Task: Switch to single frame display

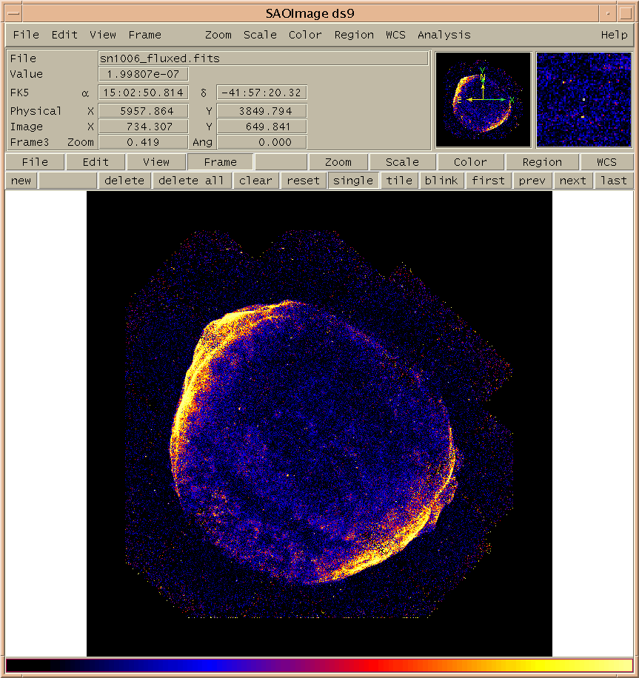Action: coord(353,181)
